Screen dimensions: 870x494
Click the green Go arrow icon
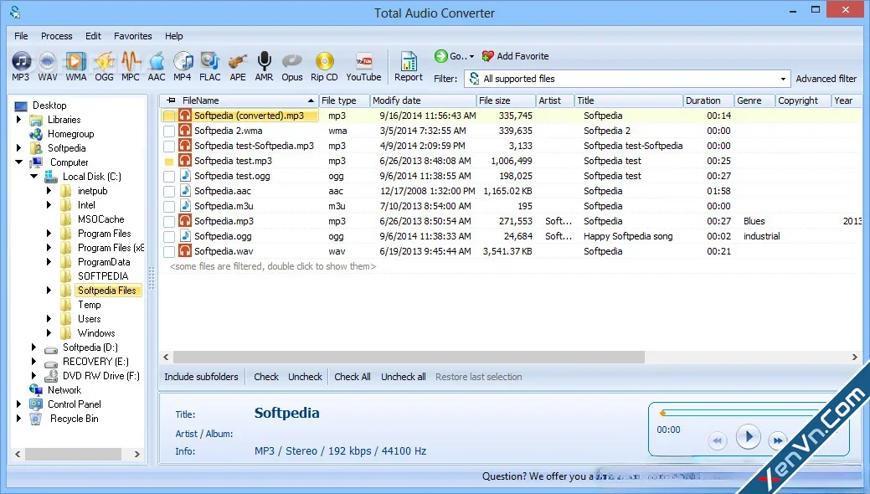click(x=441, y=55)
